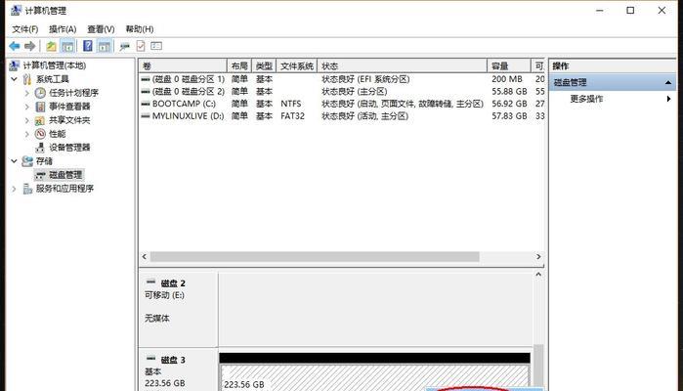683x391 pixels.
Task: Click the Back arrow toolbar icon
Action: pyautogui.click(x=15, y=46)
